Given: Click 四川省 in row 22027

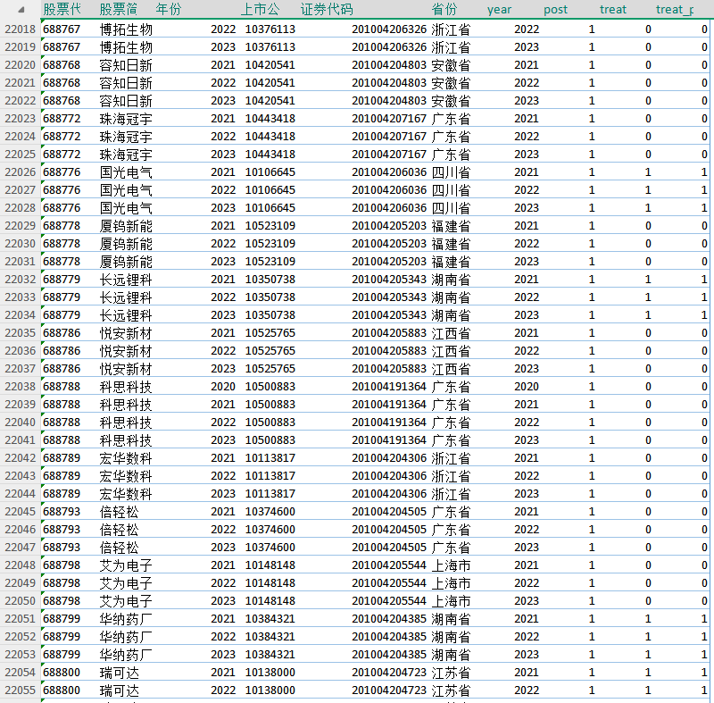Looking at the screenshot, I should 451,190.
